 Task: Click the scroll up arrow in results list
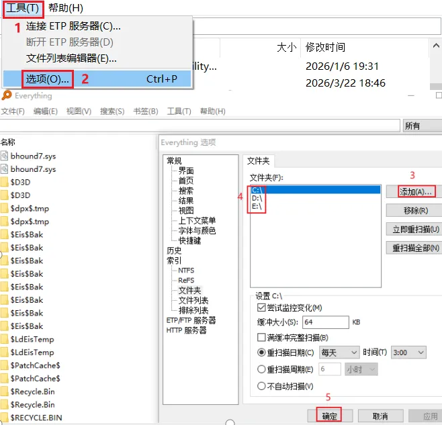click(436, 46)
